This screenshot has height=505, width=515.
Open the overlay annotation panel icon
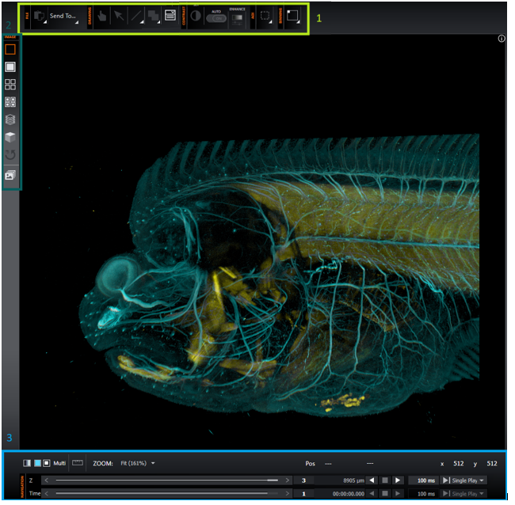click(x=170, y=15)
